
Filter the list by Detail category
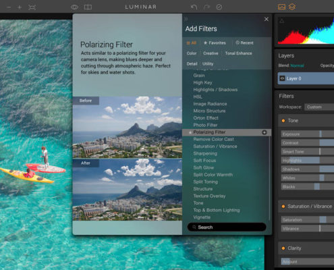point(192,64)
